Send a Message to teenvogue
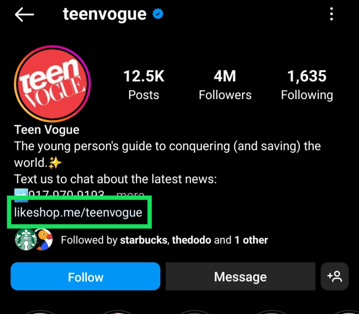 pyautogui.click(x=240, y=276)
